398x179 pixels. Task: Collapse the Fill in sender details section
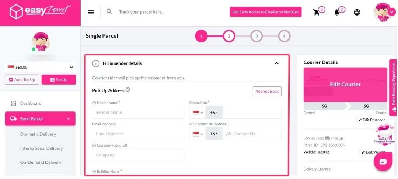pyautogui.click(x=277, y=63)
